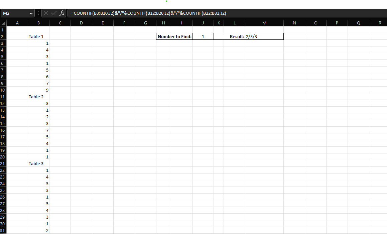Select row 6 header
Viewport: 387px width, 234px height.
tap(3, 63)
